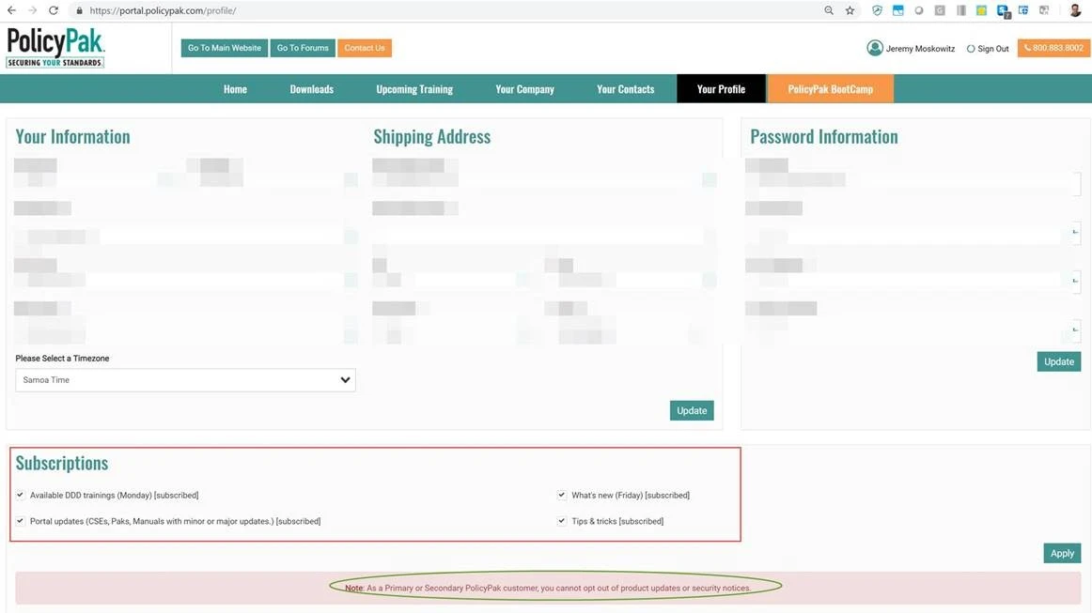This screenshot has width=1092, height=613.
Task: Reload the page with the refresh icon
Action: pos(54,10)
